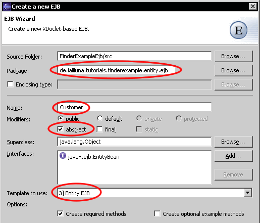Image resolution: width=260 pixels, height=223 pixels.
Task: Click the Name field containing Customer
Action: 134,107
